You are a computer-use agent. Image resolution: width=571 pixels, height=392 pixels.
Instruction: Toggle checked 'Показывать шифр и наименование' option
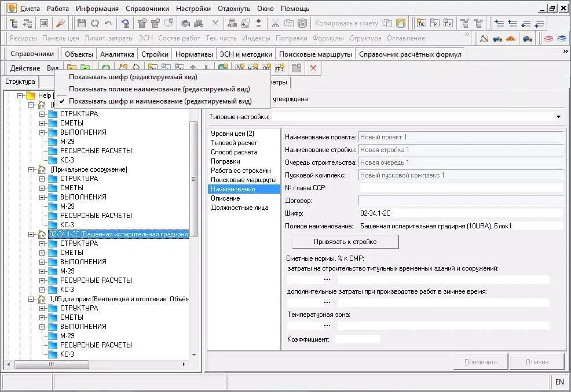[160, 101]
